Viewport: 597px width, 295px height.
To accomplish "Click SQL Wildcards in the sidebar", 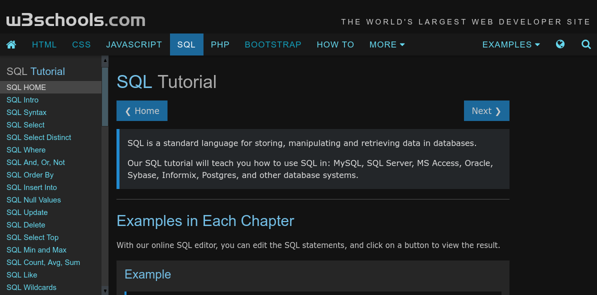I will point(31,287).
